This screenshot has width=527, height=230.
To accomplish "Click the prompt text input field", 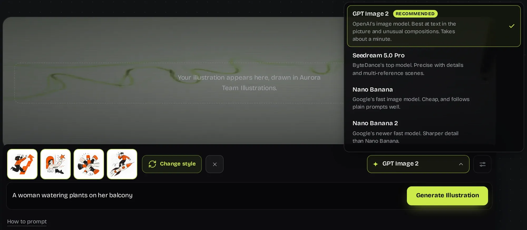I will (x=207, y=196).
